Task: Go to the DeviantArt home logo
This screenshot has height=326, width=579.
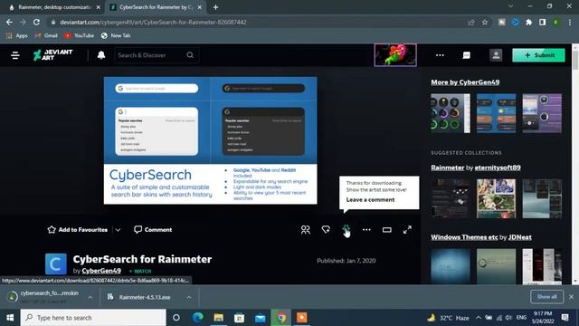Action: (x=53, y=55)
